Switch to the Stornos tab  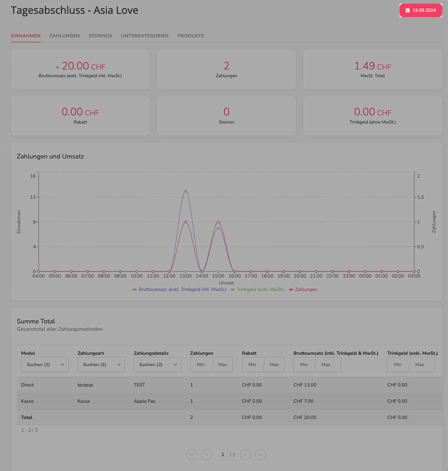click(x=100, y=36)
